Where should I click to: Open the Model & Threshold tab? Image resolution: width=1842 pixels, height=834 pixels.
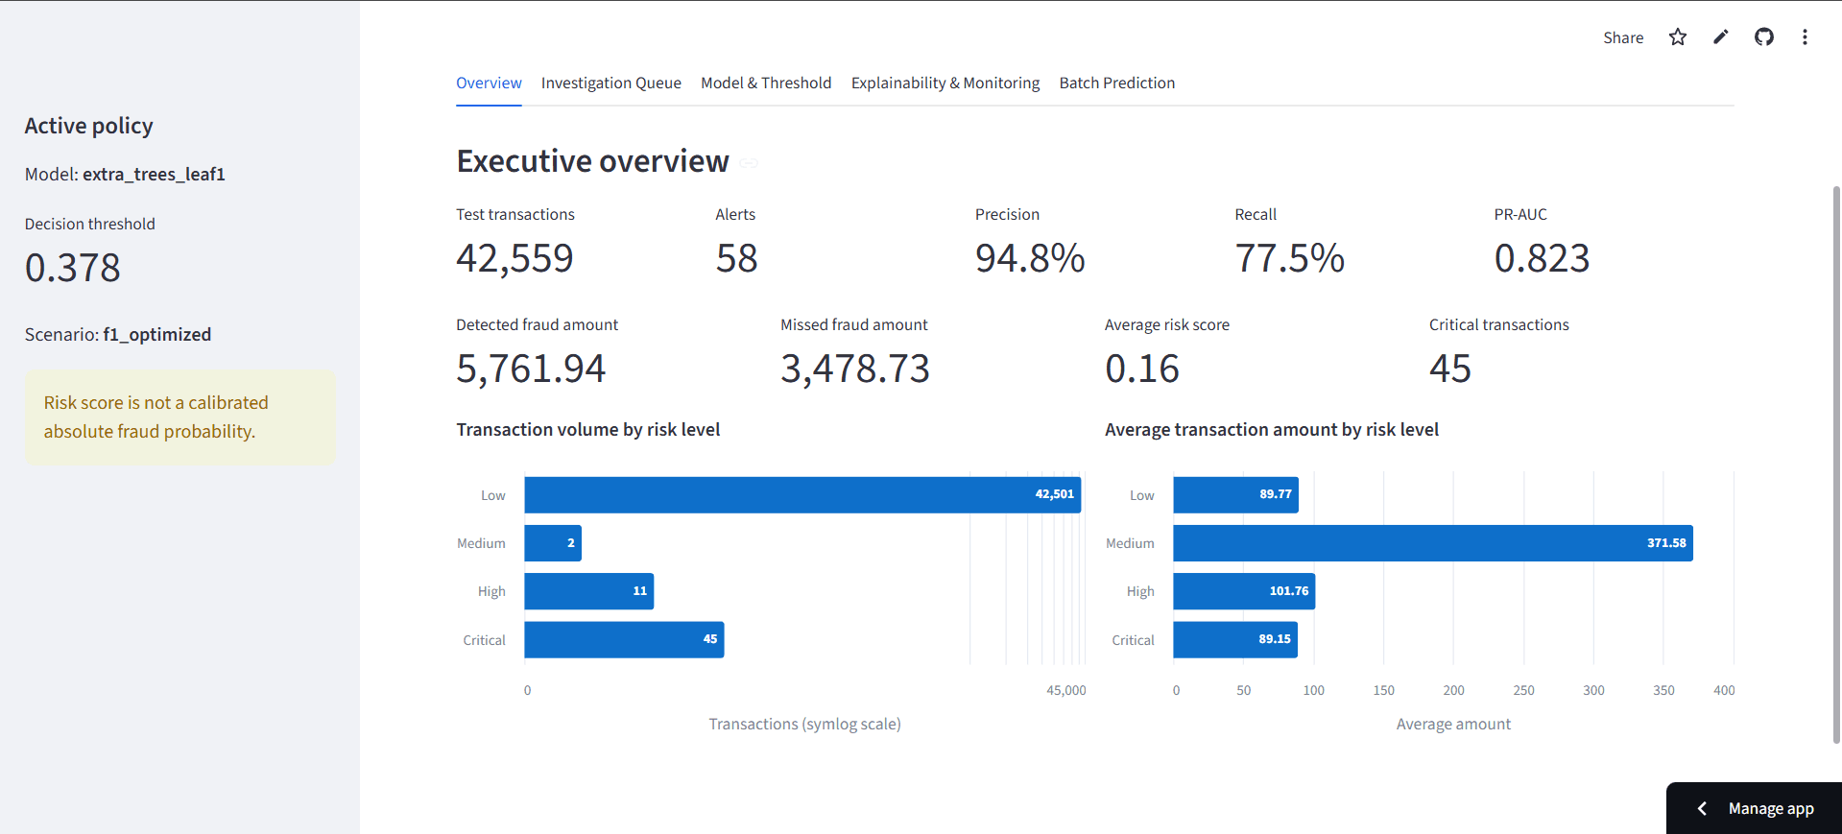click(x=766, y=83)
